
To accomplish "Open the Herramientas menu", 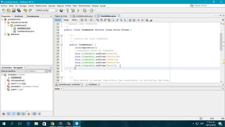I will 84,6.
